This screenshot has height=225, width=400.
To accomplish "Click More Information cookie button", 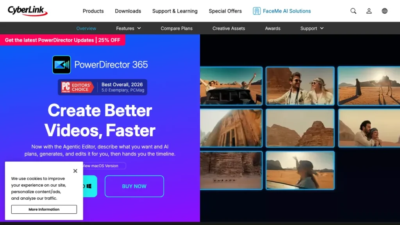I will (44, 209).
